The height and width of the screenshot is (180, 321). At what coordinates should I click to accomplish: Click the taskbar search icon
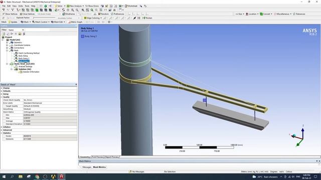[x=12, y=176]
